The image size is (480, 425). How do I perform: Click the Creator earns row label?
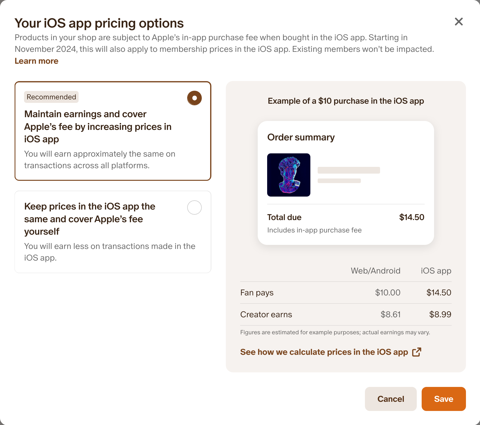coord(266,315)
